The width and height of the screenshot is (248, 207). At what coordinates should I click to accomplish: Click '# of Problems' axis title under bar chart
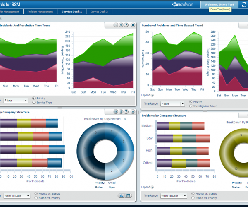point(186,181)
